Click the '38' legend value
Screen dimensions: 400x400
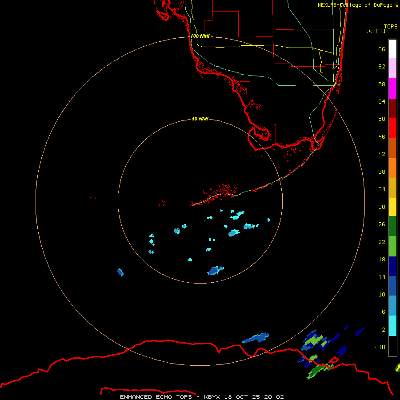pos(382,172)
